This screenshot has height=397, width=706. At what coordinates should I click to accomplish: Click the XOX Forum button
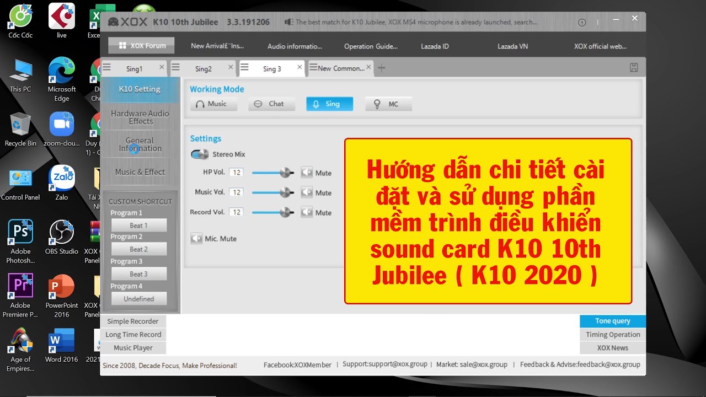pos(141,46)
